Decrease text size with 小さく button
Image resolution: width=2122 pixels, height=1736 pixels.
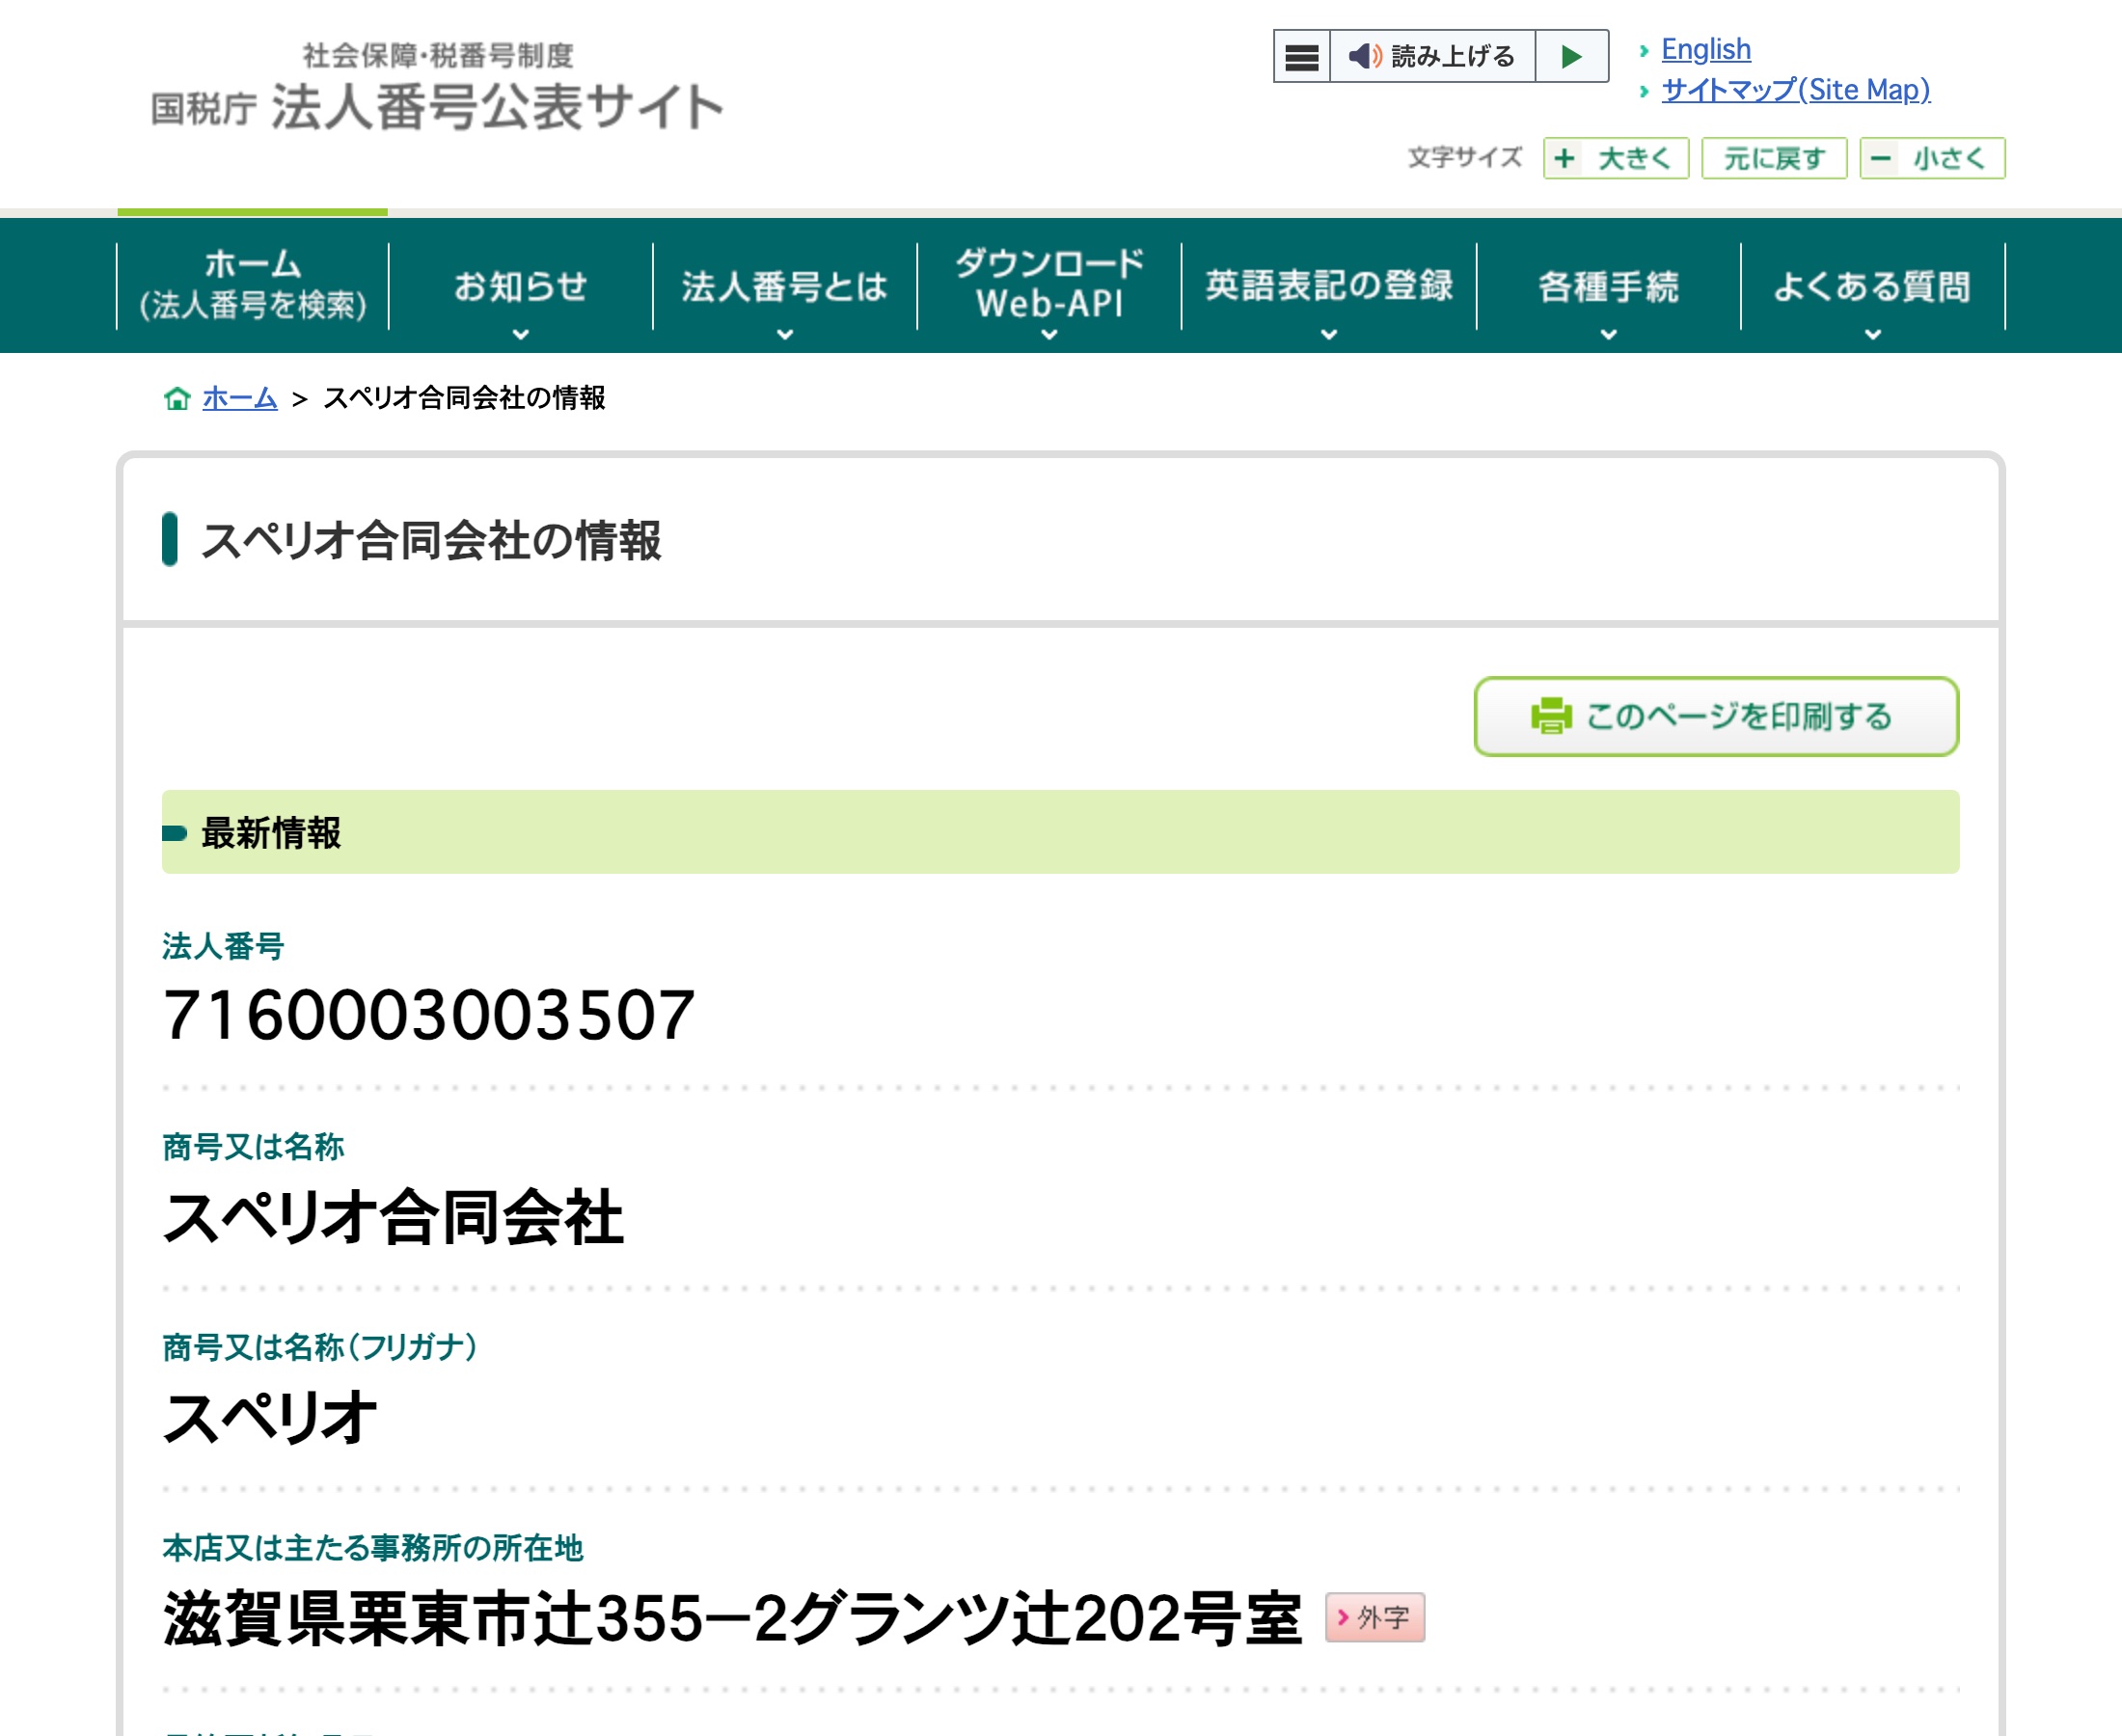pyautogui.click(x=1931, y=158)
